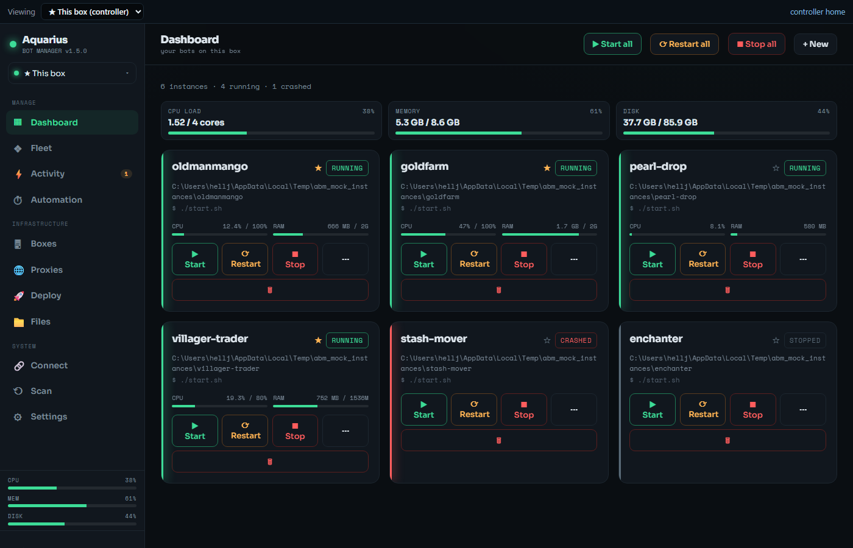Screen dimensions: 853x548
Task: Click the Connect link icon
Action: point(19,366)
